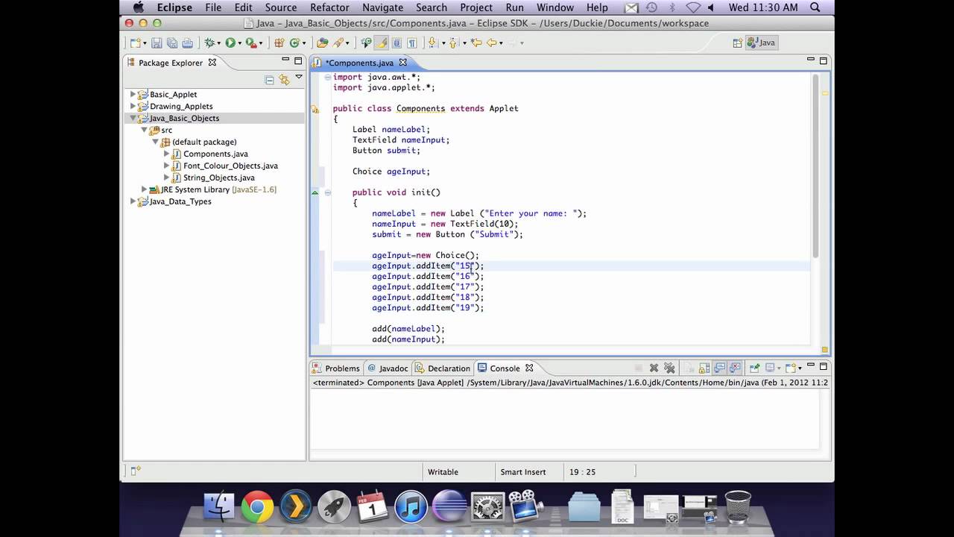Click the Back navigation arrow icon
954x537 pixels.
coord(492,43)
